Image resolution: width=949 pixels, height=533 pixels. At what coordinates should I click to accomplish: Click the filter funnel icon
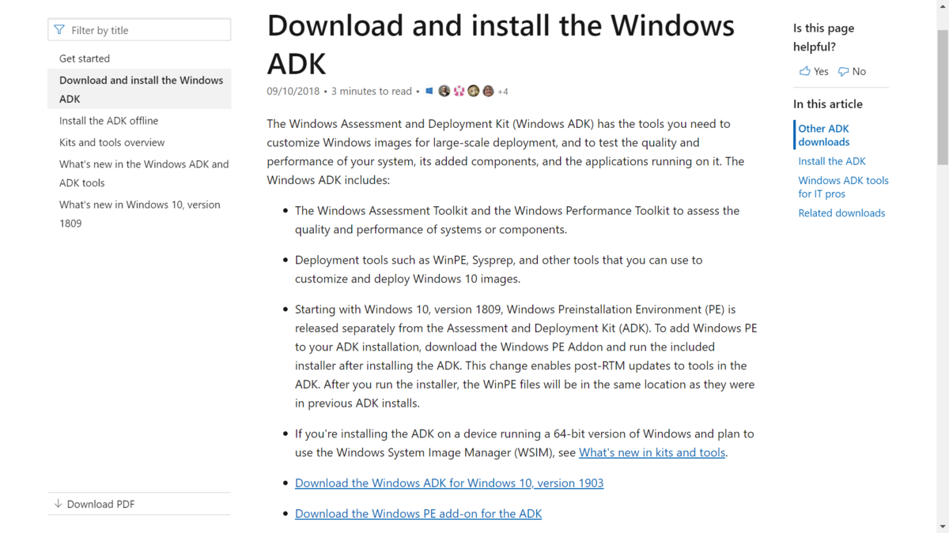[59, 30]
